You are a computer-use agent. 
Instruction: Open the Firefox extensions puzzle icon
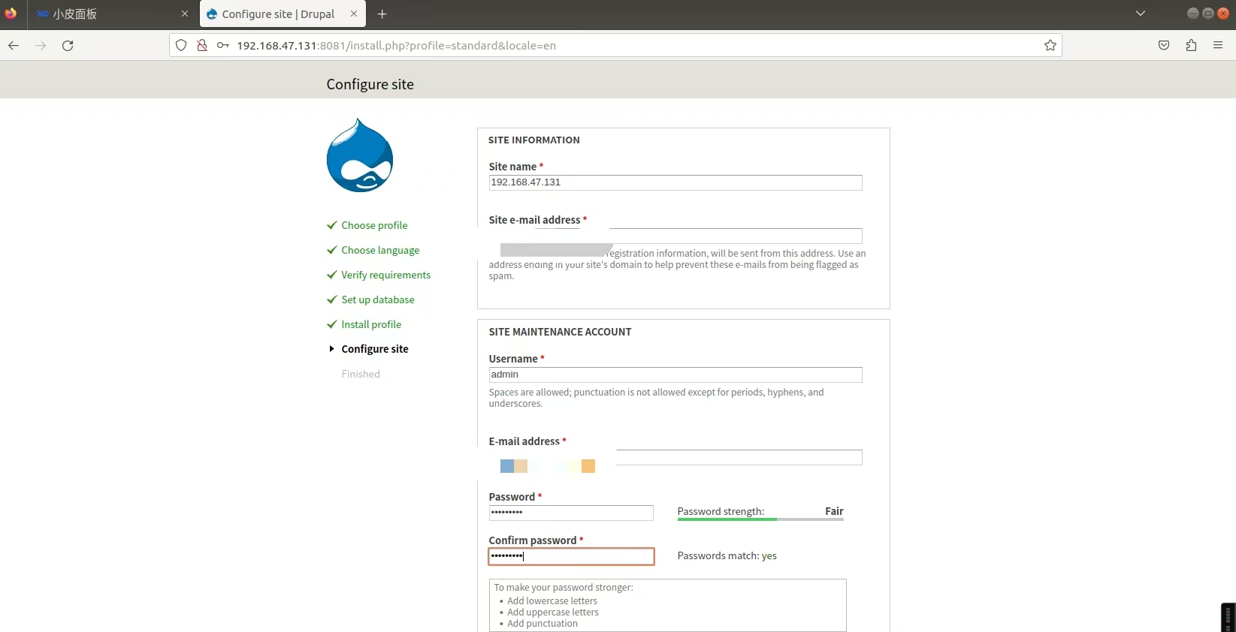(x=1191, y=46)
